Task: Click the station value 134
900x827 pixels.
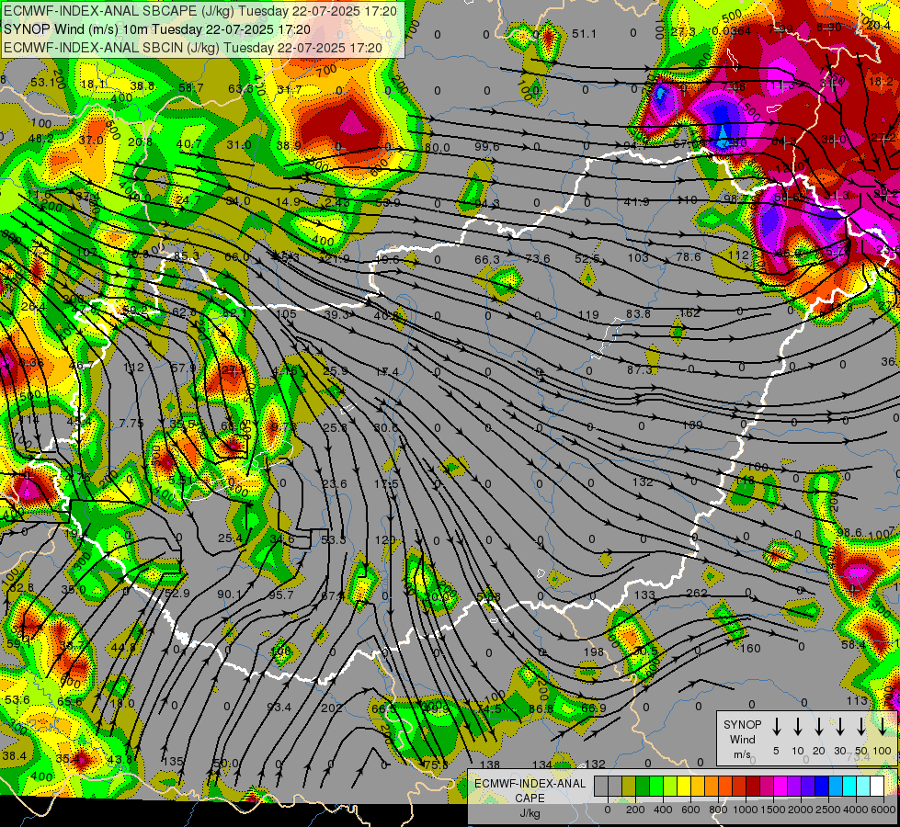Action: [542, 765]
